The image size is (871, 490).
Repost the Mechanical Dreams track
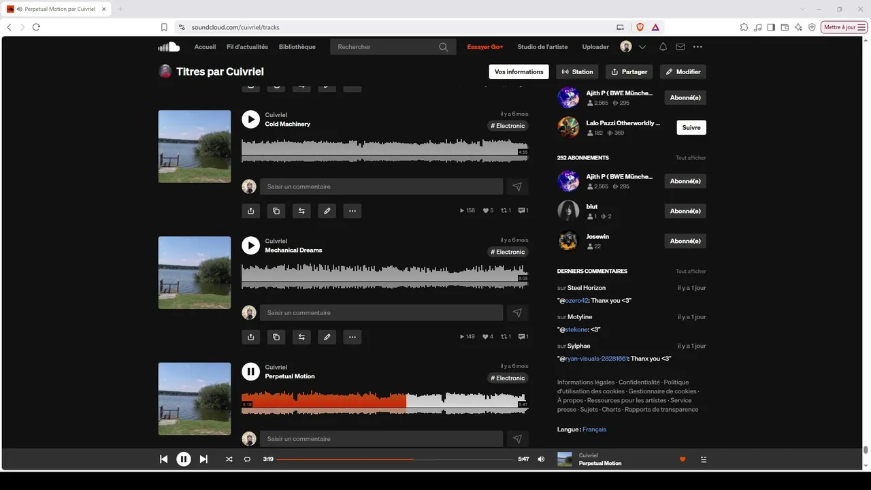tap(301, 337)
